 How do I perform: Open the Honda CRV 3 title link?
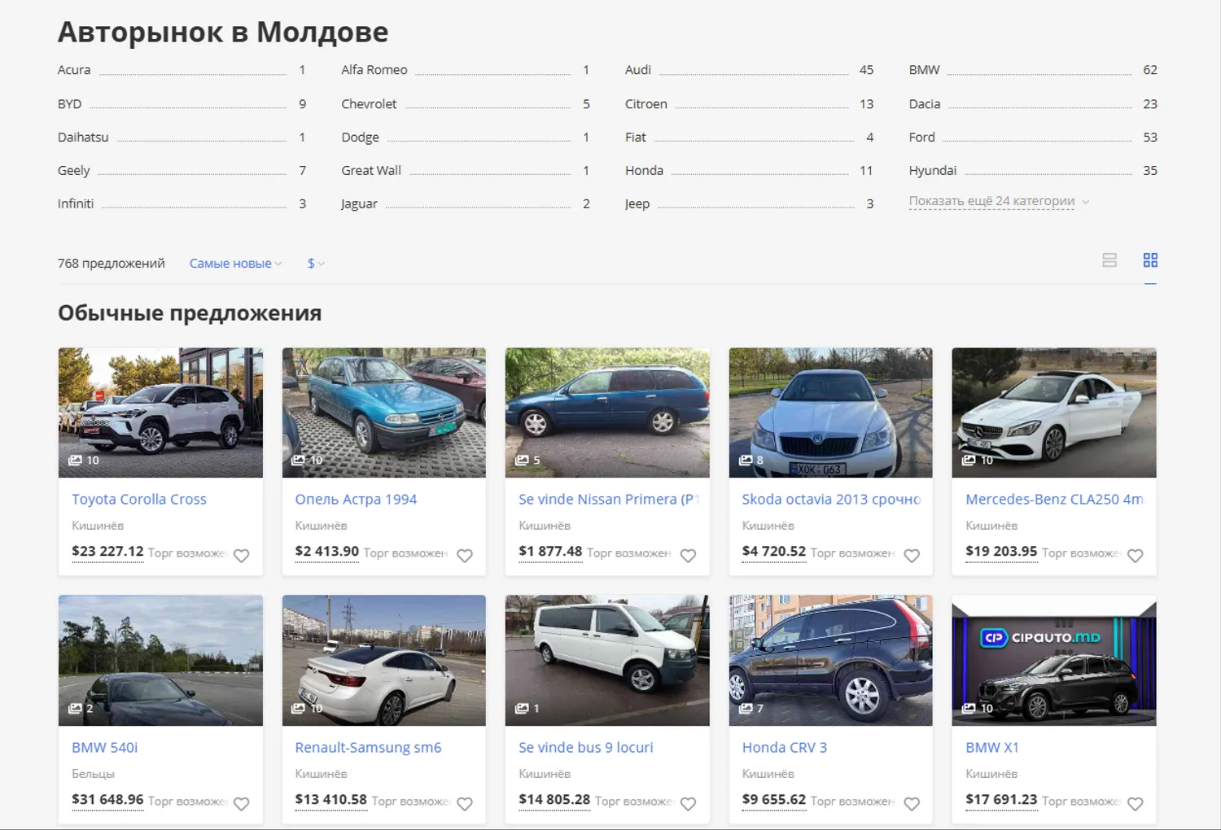[785, 748]
